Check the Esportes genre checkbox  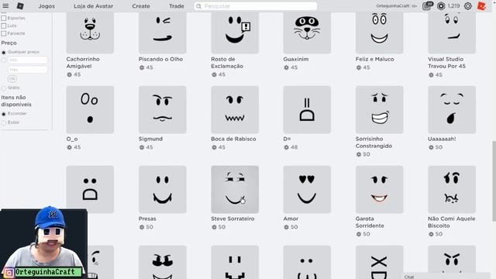tap(4, 18)
